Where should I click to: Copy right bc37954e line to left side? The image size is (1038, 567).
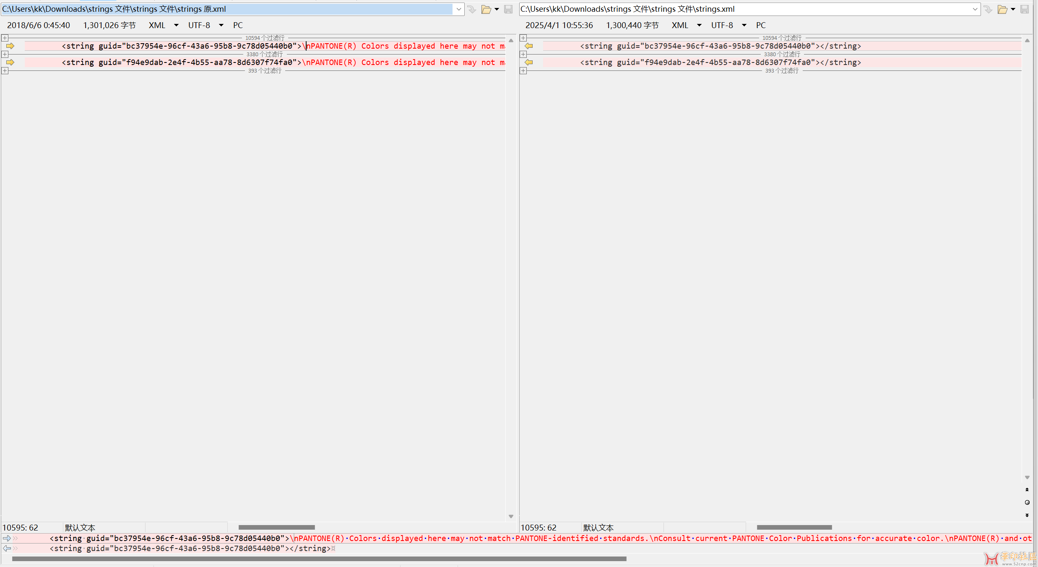[529, 46]
